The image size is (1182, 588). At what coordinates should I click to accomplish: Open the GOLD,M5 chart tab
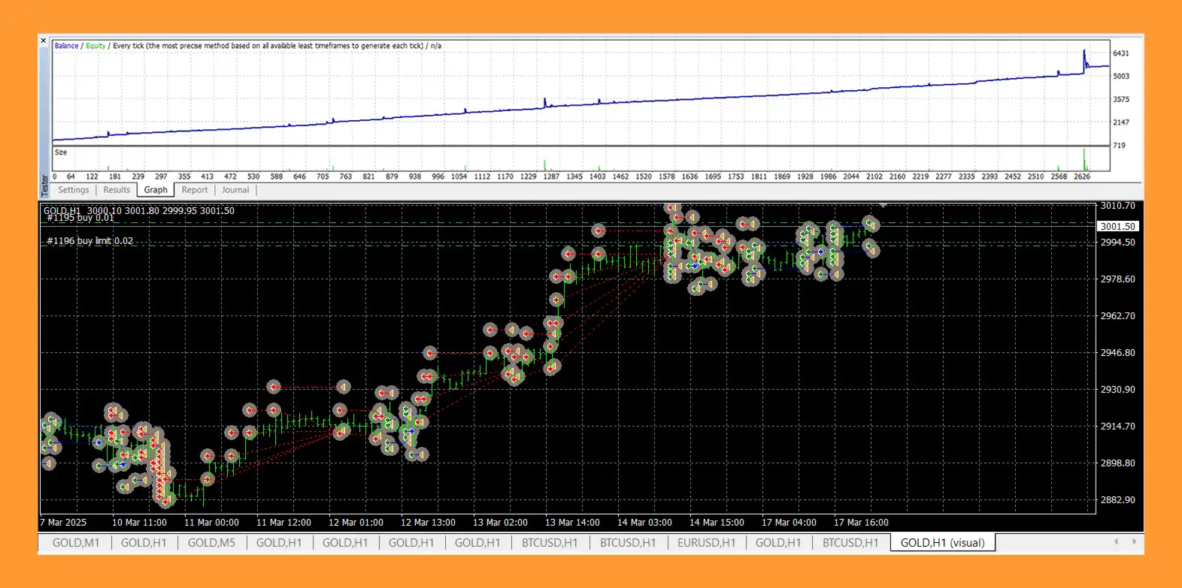pyautogui.click(x=211, y=542)
